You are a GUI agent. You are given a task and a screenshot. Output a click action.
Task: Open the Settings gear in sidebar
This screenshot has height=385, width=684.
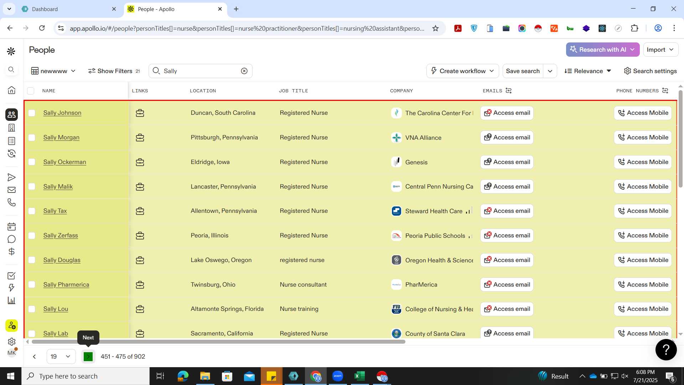point(11,342)
